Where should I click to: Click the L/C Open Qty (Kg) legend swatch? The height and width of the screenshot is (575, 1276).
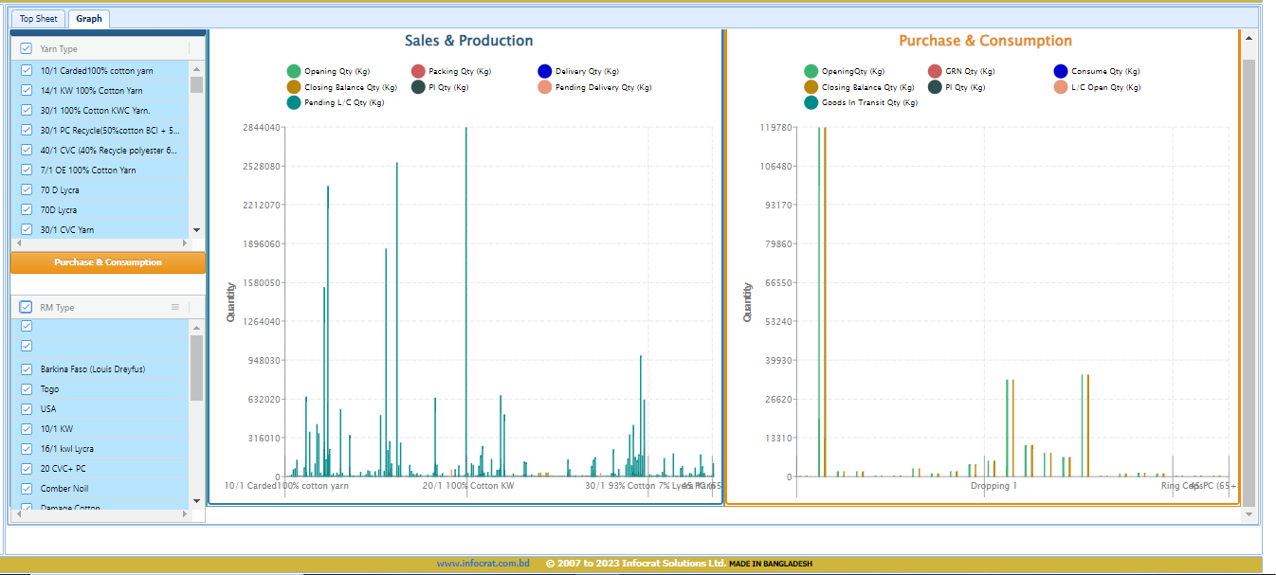[x=1061, y=87]
